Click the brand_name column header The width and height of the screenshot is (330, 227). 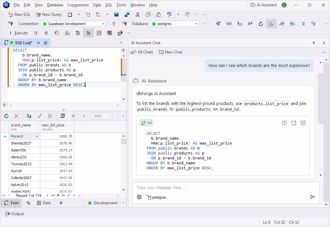pyautogui.click(x=24, y=127)
